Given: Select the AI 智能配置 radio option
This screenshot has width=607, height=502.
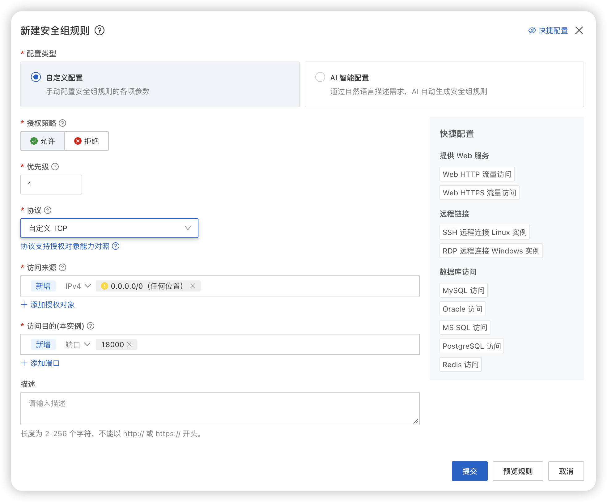Looking at the screenshot, I should coord(320,77).
